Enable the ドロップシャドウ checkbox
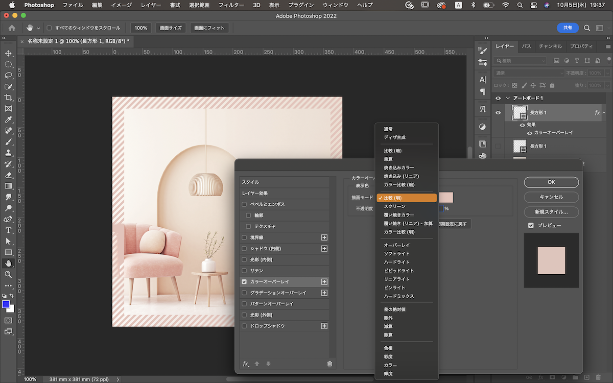 coord(244,326)
